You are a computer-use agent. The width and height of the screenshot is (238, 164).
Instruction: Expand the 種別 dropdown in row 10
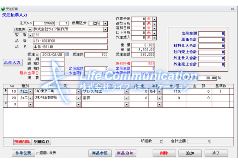pyautogui.click(x=30, y=92)
